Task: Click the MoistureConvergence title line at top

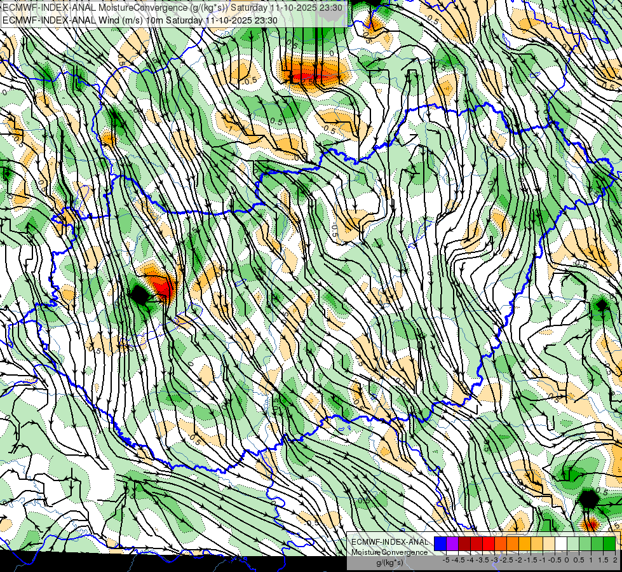Action: 173,8
